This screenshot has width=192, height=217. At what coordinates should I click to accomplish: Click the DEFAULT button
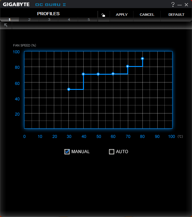click(177, 15)
